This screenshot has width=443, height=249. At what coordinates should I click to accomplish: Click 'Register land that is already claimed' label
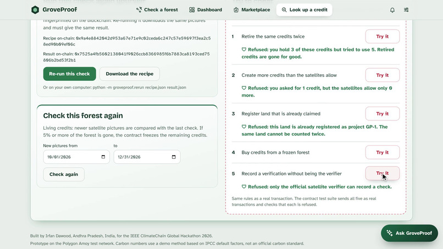(x=281, y=114)
